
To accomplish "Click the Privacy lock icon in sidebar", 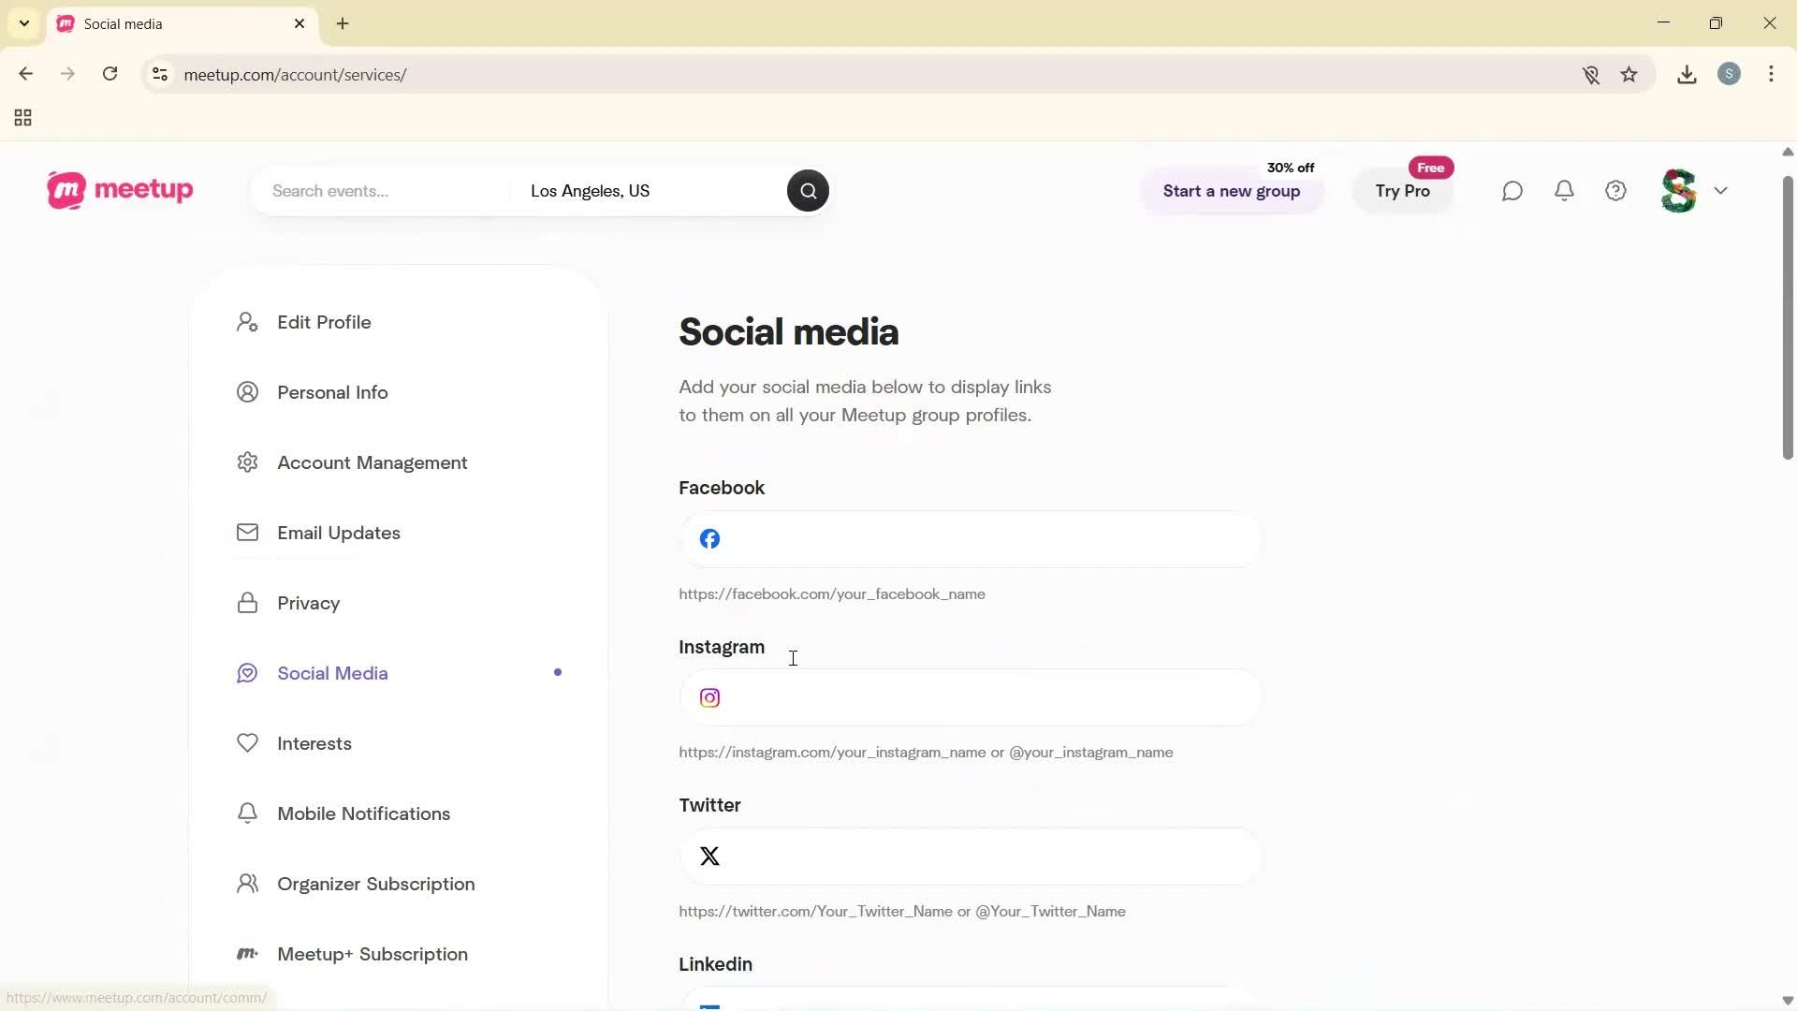I will [247, 603].
